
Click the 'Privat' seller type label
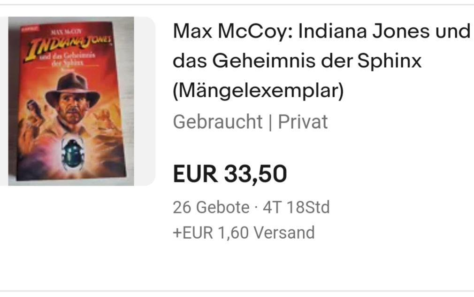point(303,122)
